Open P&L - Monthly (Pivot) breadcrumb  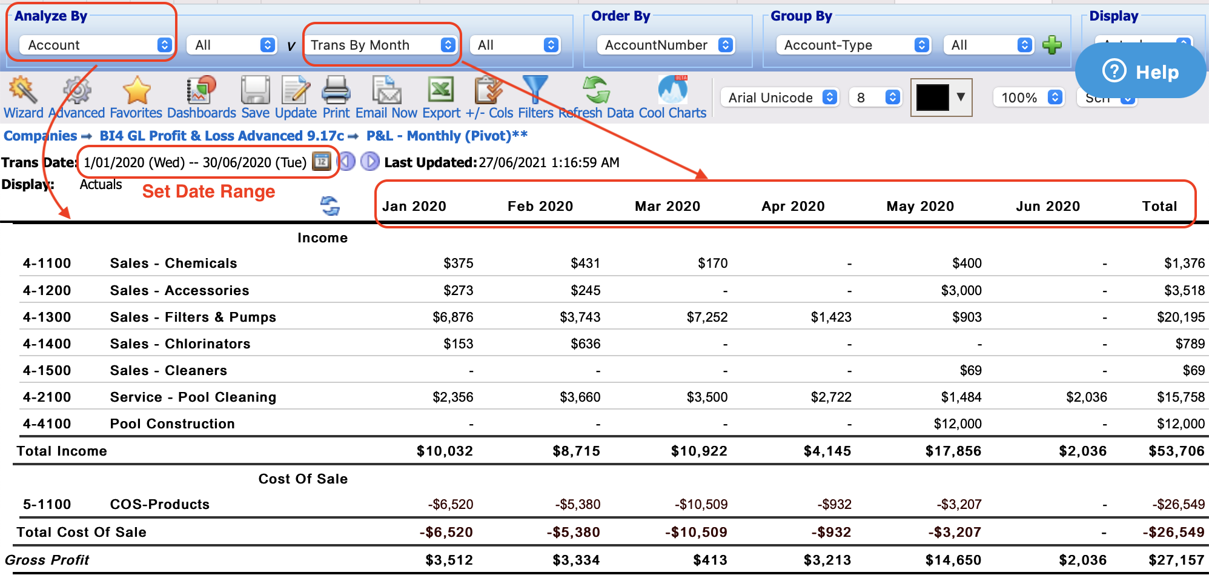447,136
